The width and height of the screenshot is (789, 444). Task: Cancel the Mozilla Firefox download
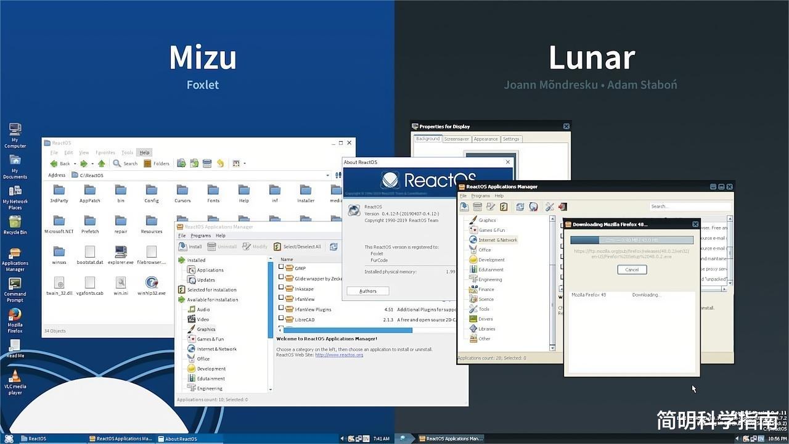click(x=632, y=269)
